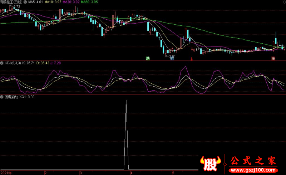
Task: Click the 海鸥住工(日线) stock title
Action: point(11,2)
